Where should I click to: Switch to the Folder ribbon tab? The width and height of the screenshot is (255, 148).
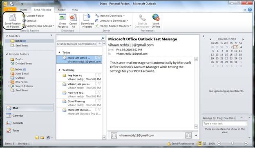pos(62,10)
